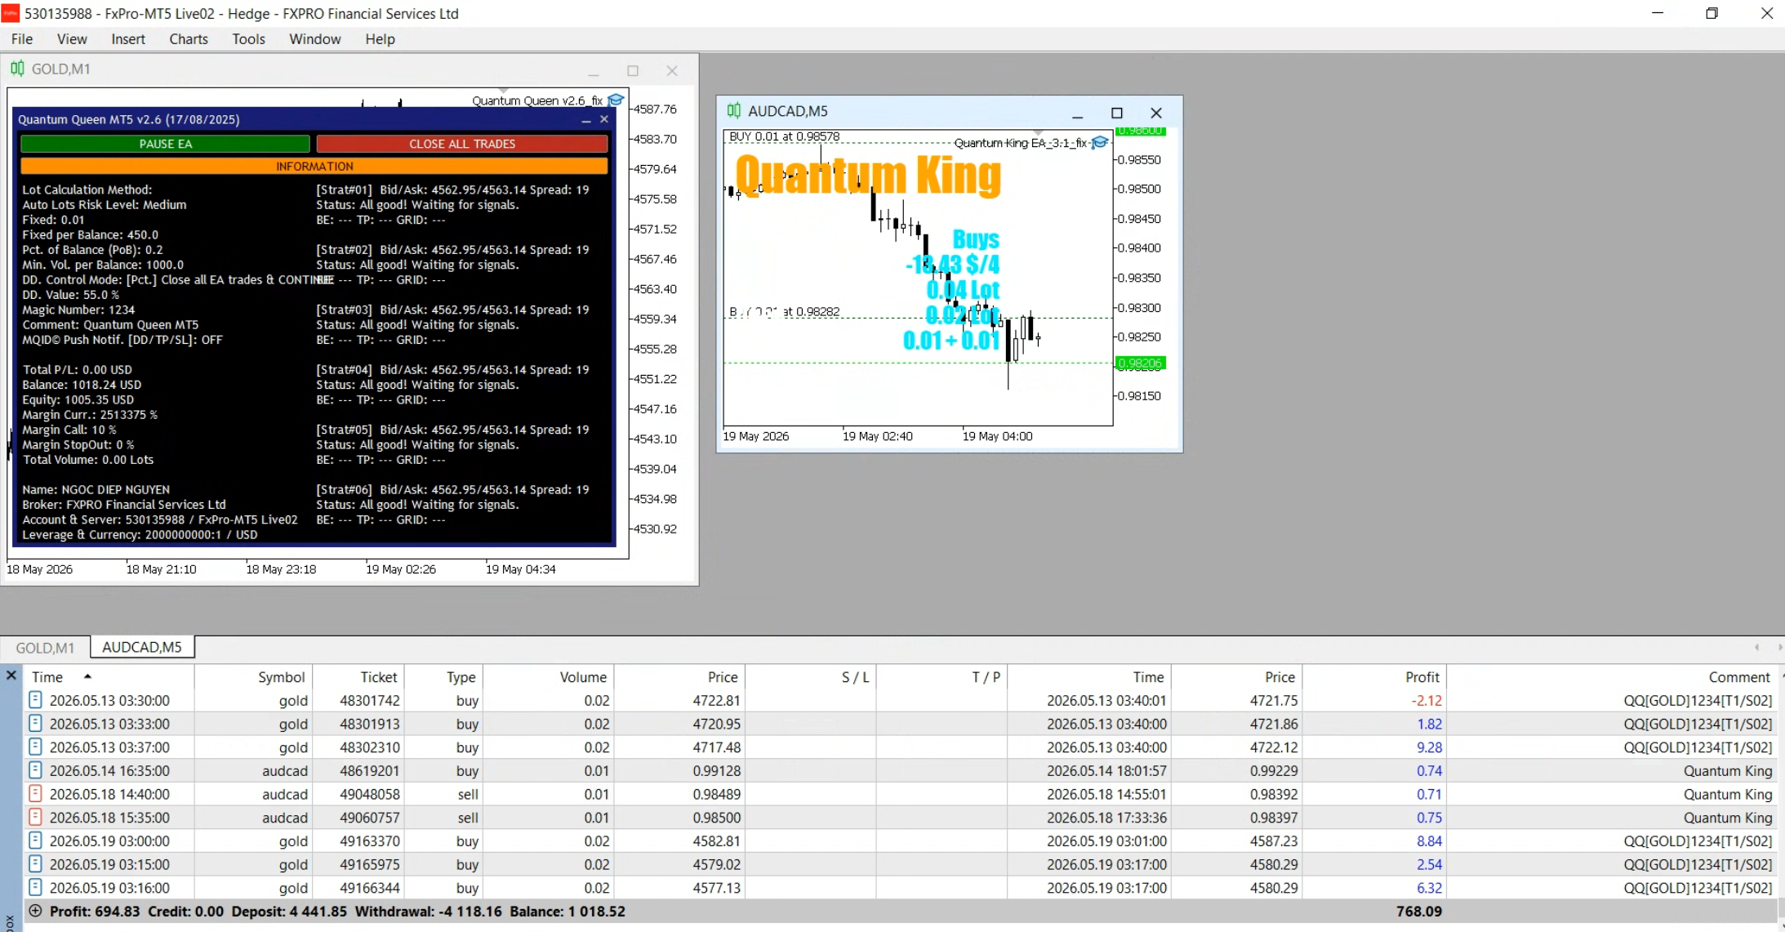Viewport: 1785px width, 932px height.
Task: Click the AUDCAD,M5 chart window icon
Action: click(x=734, y=110)
